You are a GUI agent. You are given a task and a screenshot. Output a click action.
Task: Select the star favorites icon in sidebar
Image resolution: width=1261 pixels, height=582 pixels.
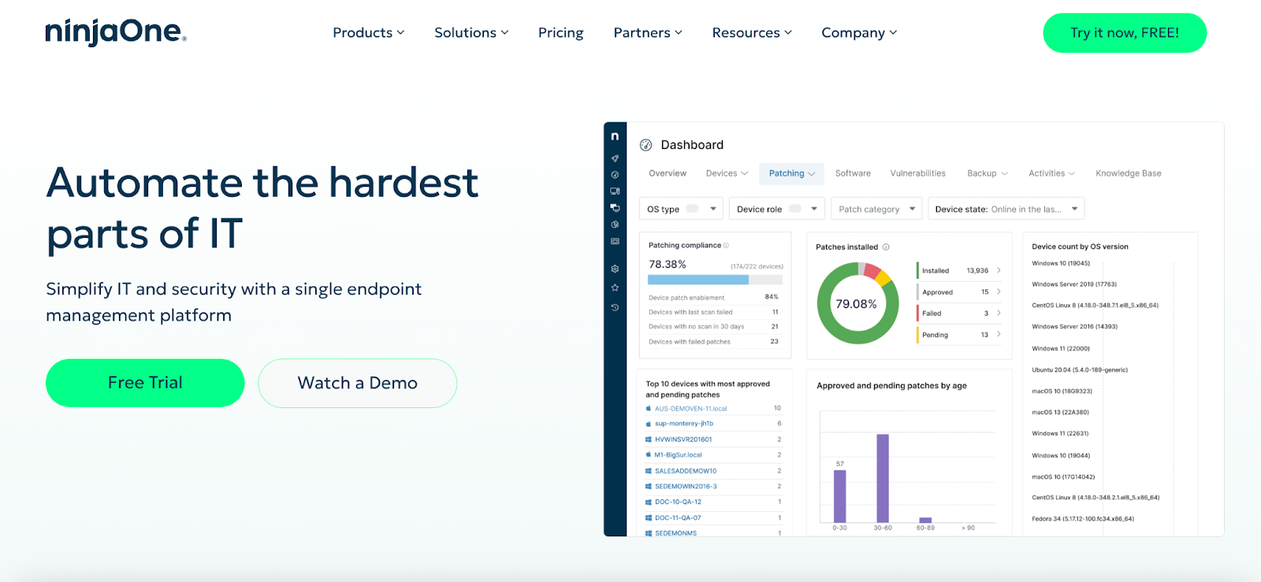tap(615, 287)
